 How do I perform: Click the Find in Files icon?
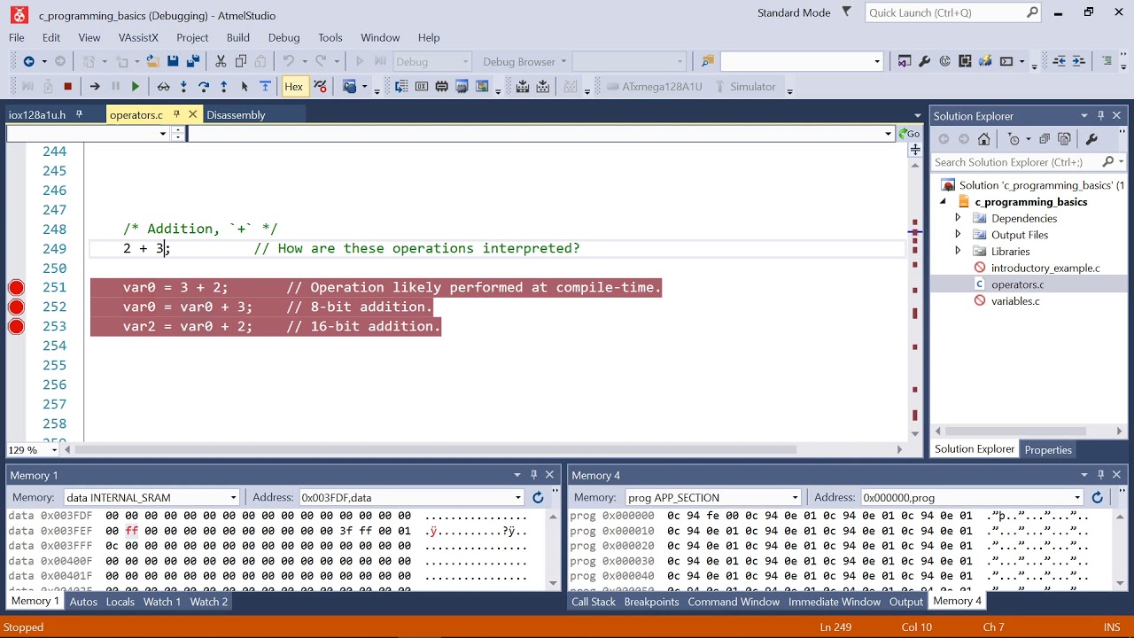[708, 61]
